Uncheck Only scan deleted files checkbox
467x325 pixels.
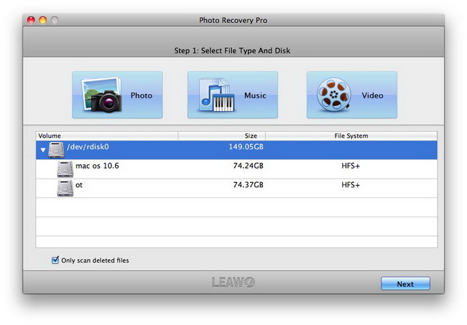coord(55,260)
